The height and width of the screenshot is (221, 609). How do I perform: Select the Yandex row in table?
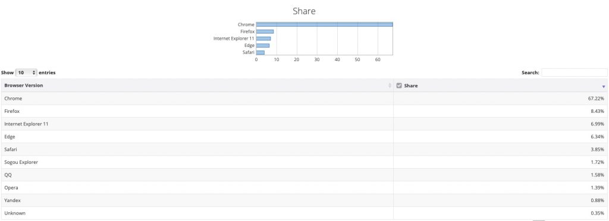[x=304, y=200]
